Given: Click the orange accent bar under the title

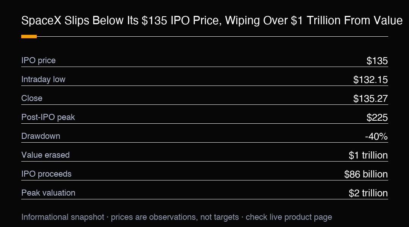Looking at the screenshot, I should [x=29, y=36].
